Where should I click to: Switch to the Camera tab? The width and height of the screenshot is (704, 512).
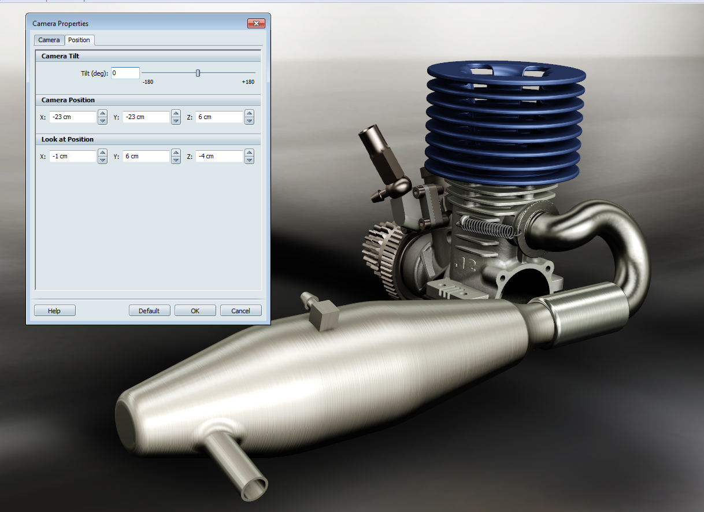(x=49, y=40)
